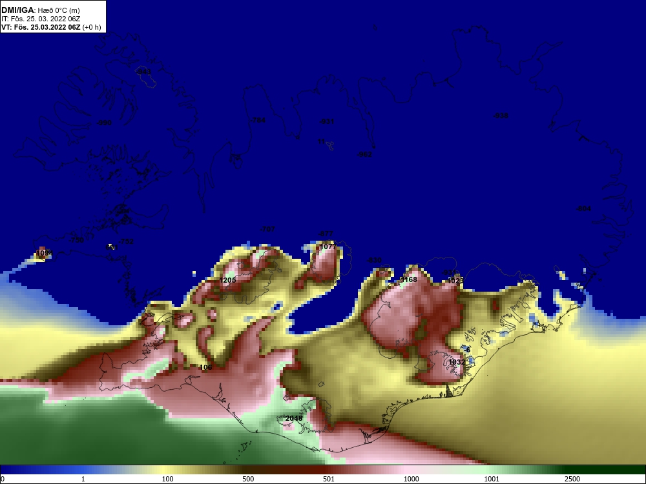Click the -784 value label

(x=258, y=120)
